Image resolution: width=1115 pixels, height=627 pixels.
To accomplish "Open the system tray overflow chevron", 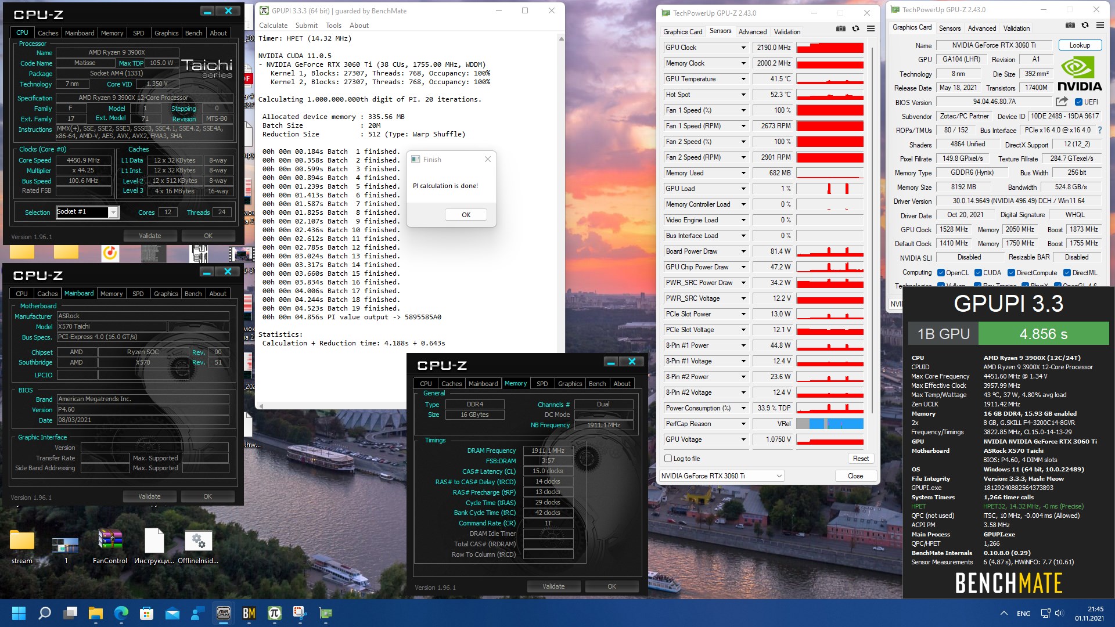I will (1003, 614).
